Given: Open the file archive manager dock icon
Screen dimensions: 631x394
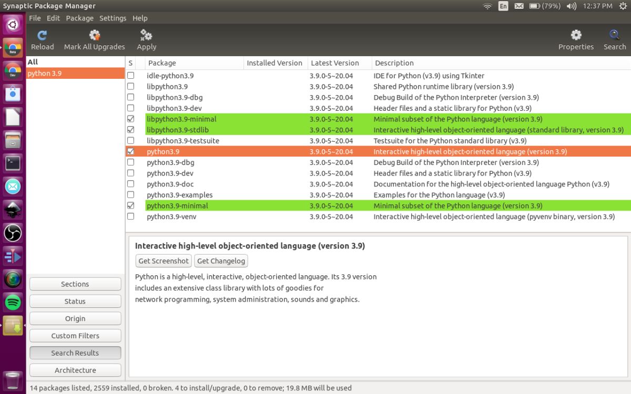Looking at the screenshot, I should coord(13,140).
